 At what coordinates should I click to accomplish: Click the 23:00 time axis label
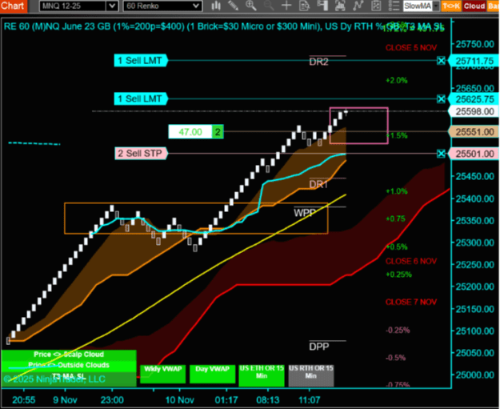coord(112,400)
